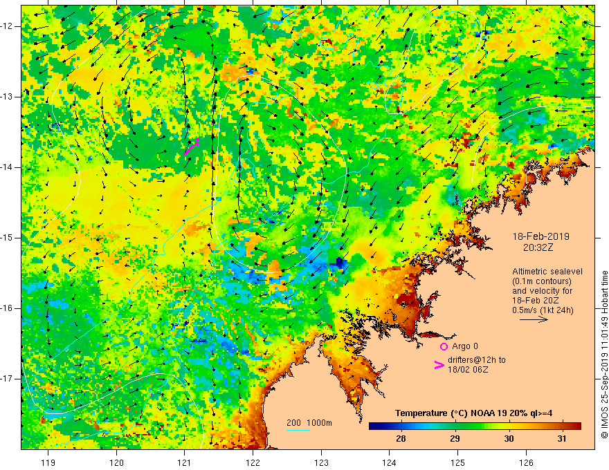This screenshot has width=609, height=470.
Task: Click longitude axis label 122
Action: [253, 462]
